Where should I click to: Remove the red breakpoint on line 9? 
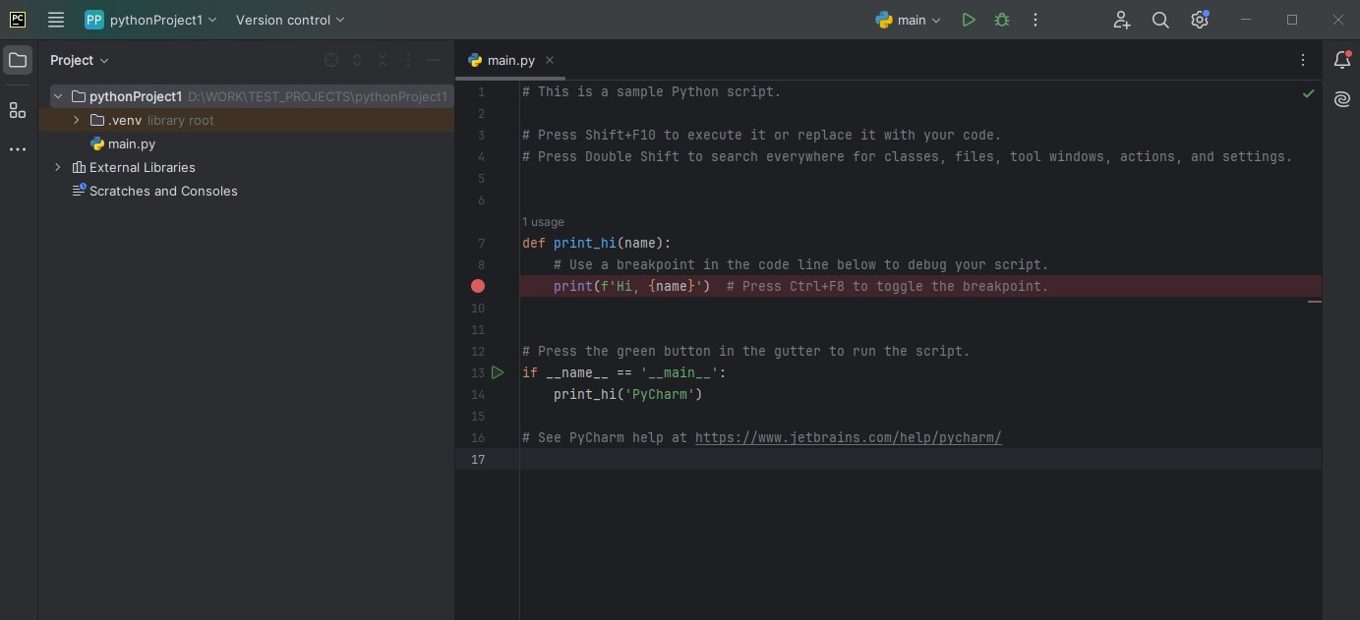point(478,286)
